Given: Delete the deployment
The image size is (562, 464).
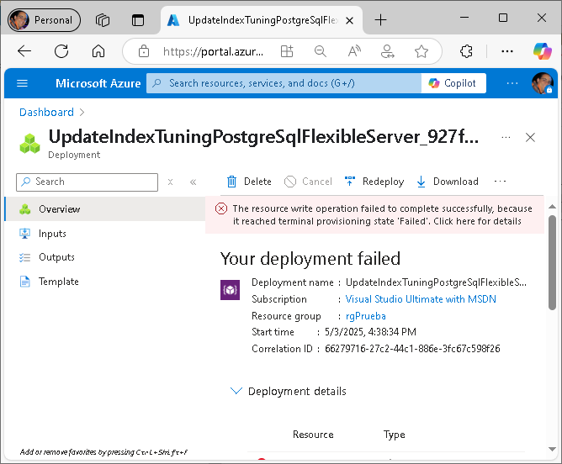Looking at the screenshot, I should coord(249,182).
